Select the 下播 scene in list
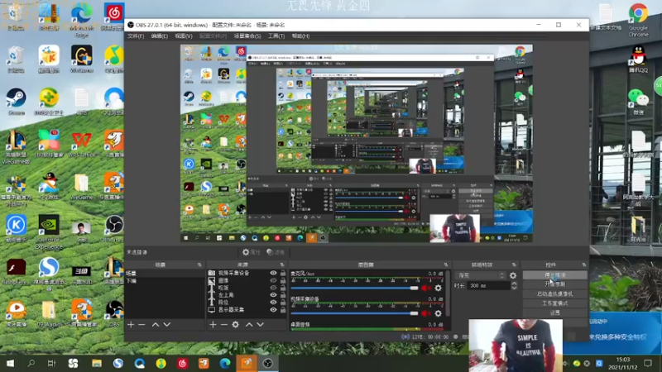Screen dimensions: 662x372 [x=165, y=281]
